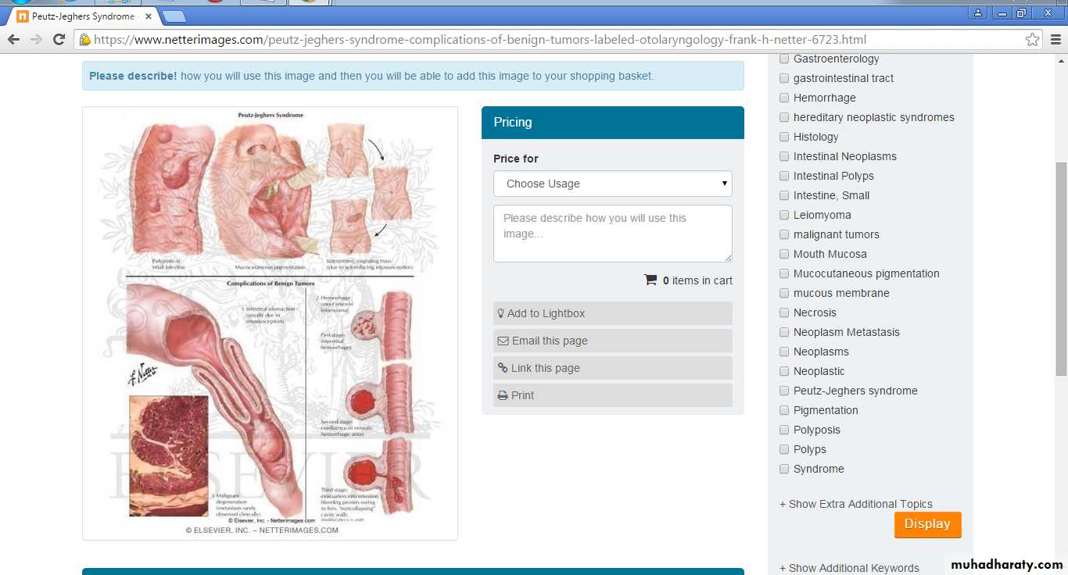Open the Chrome menu hamburger icon

point(1055,40)
